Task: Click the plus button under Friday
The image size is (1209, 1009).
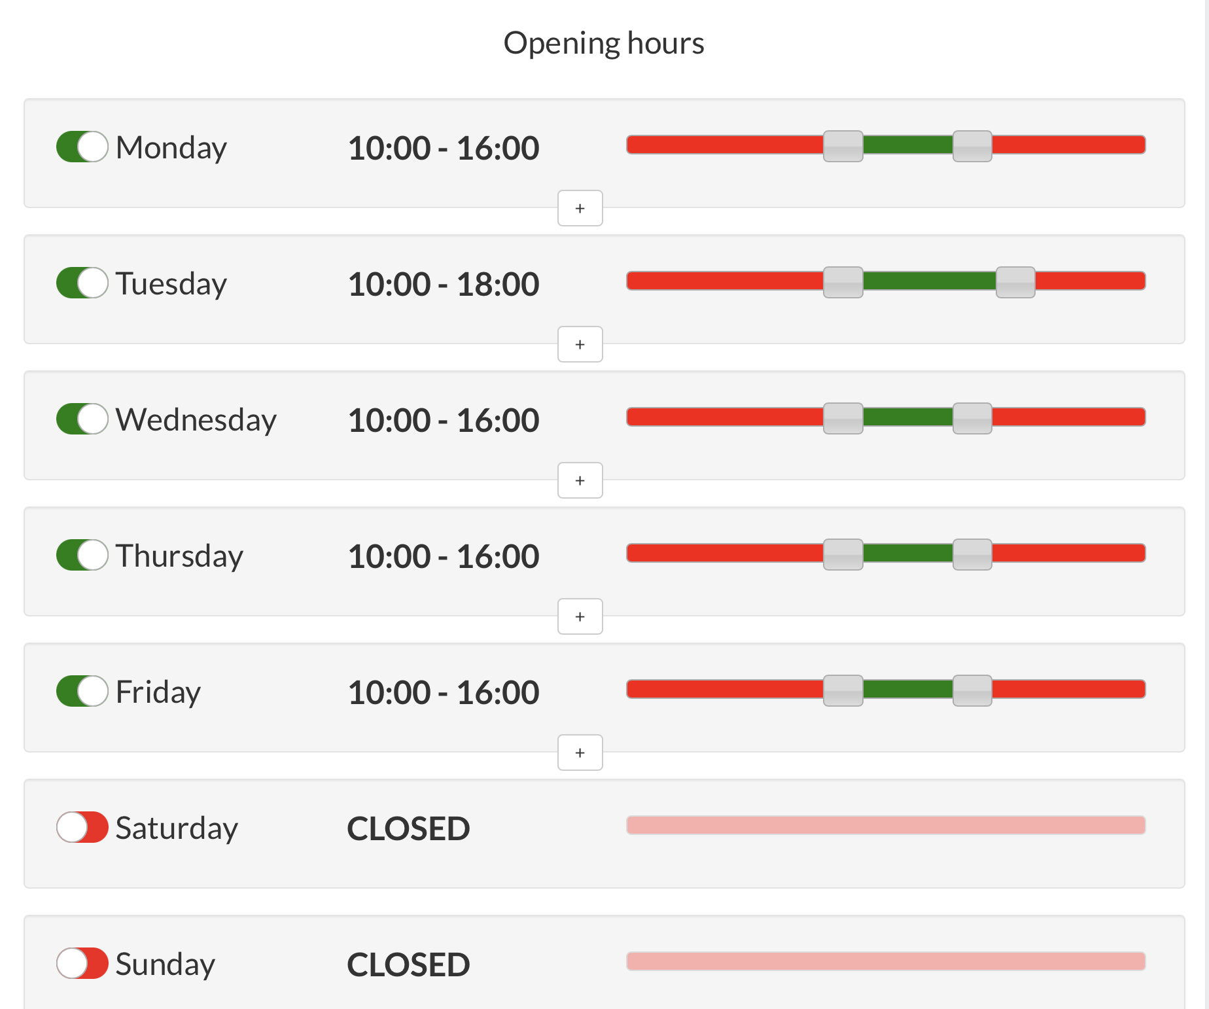Action: [580, 752]
